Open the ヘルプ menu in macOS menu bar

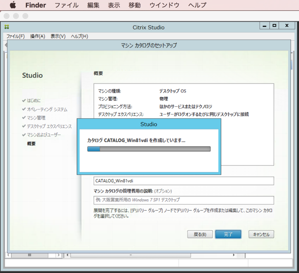point(197,5)
